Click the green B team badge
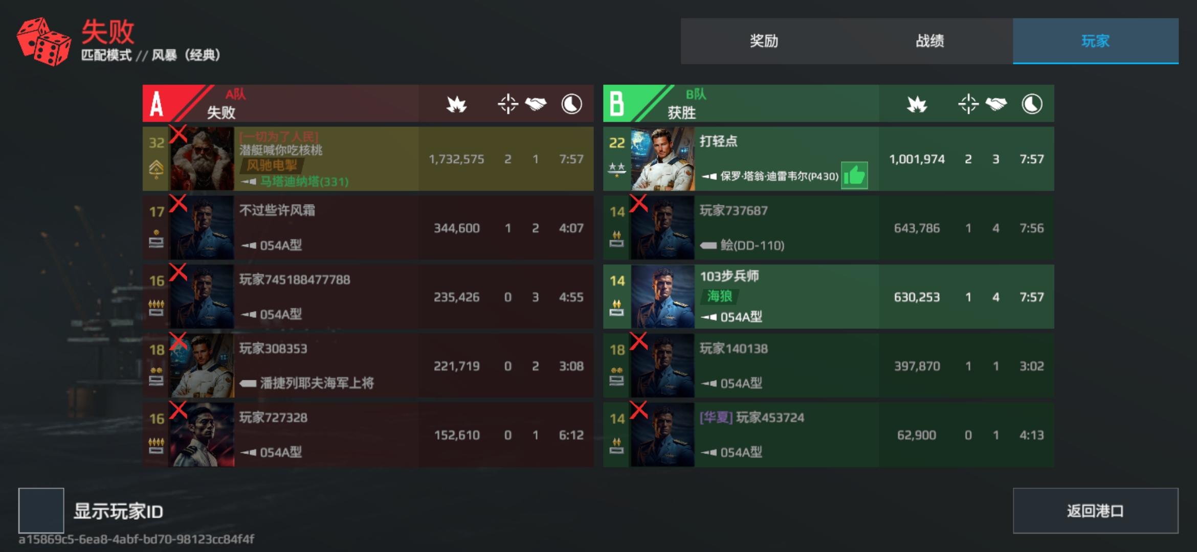This screenshot has width=1197, height=552. coord(617,104)
